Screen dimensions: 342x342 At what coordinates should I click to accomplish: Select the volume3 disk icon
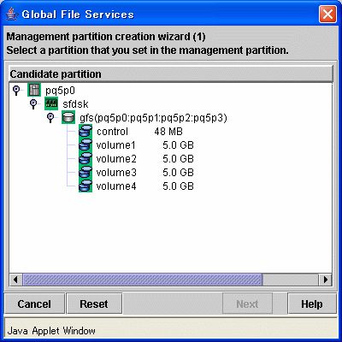point(85,172)
